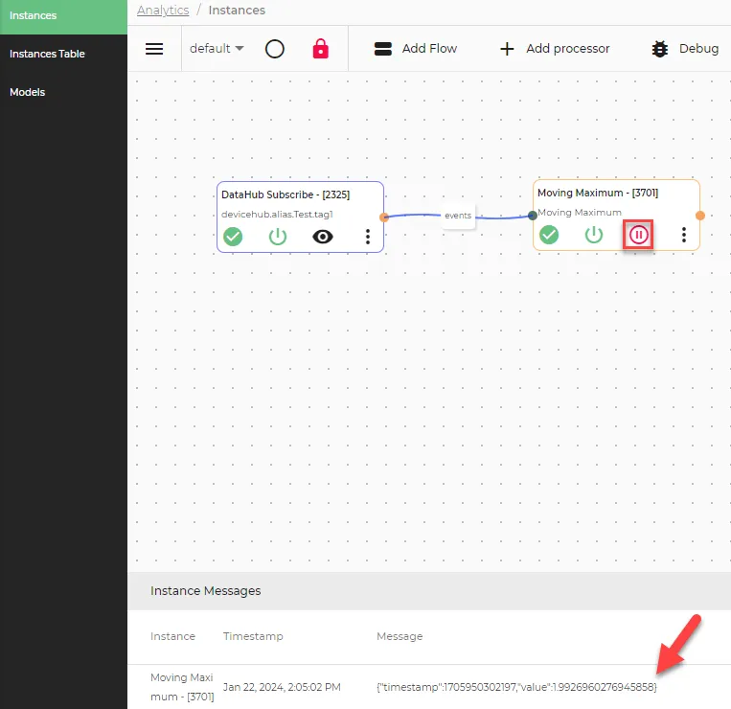This screenshot has height=709, width=731.
Task: Toggle the red lock icon
Action: tap(320, 49)
